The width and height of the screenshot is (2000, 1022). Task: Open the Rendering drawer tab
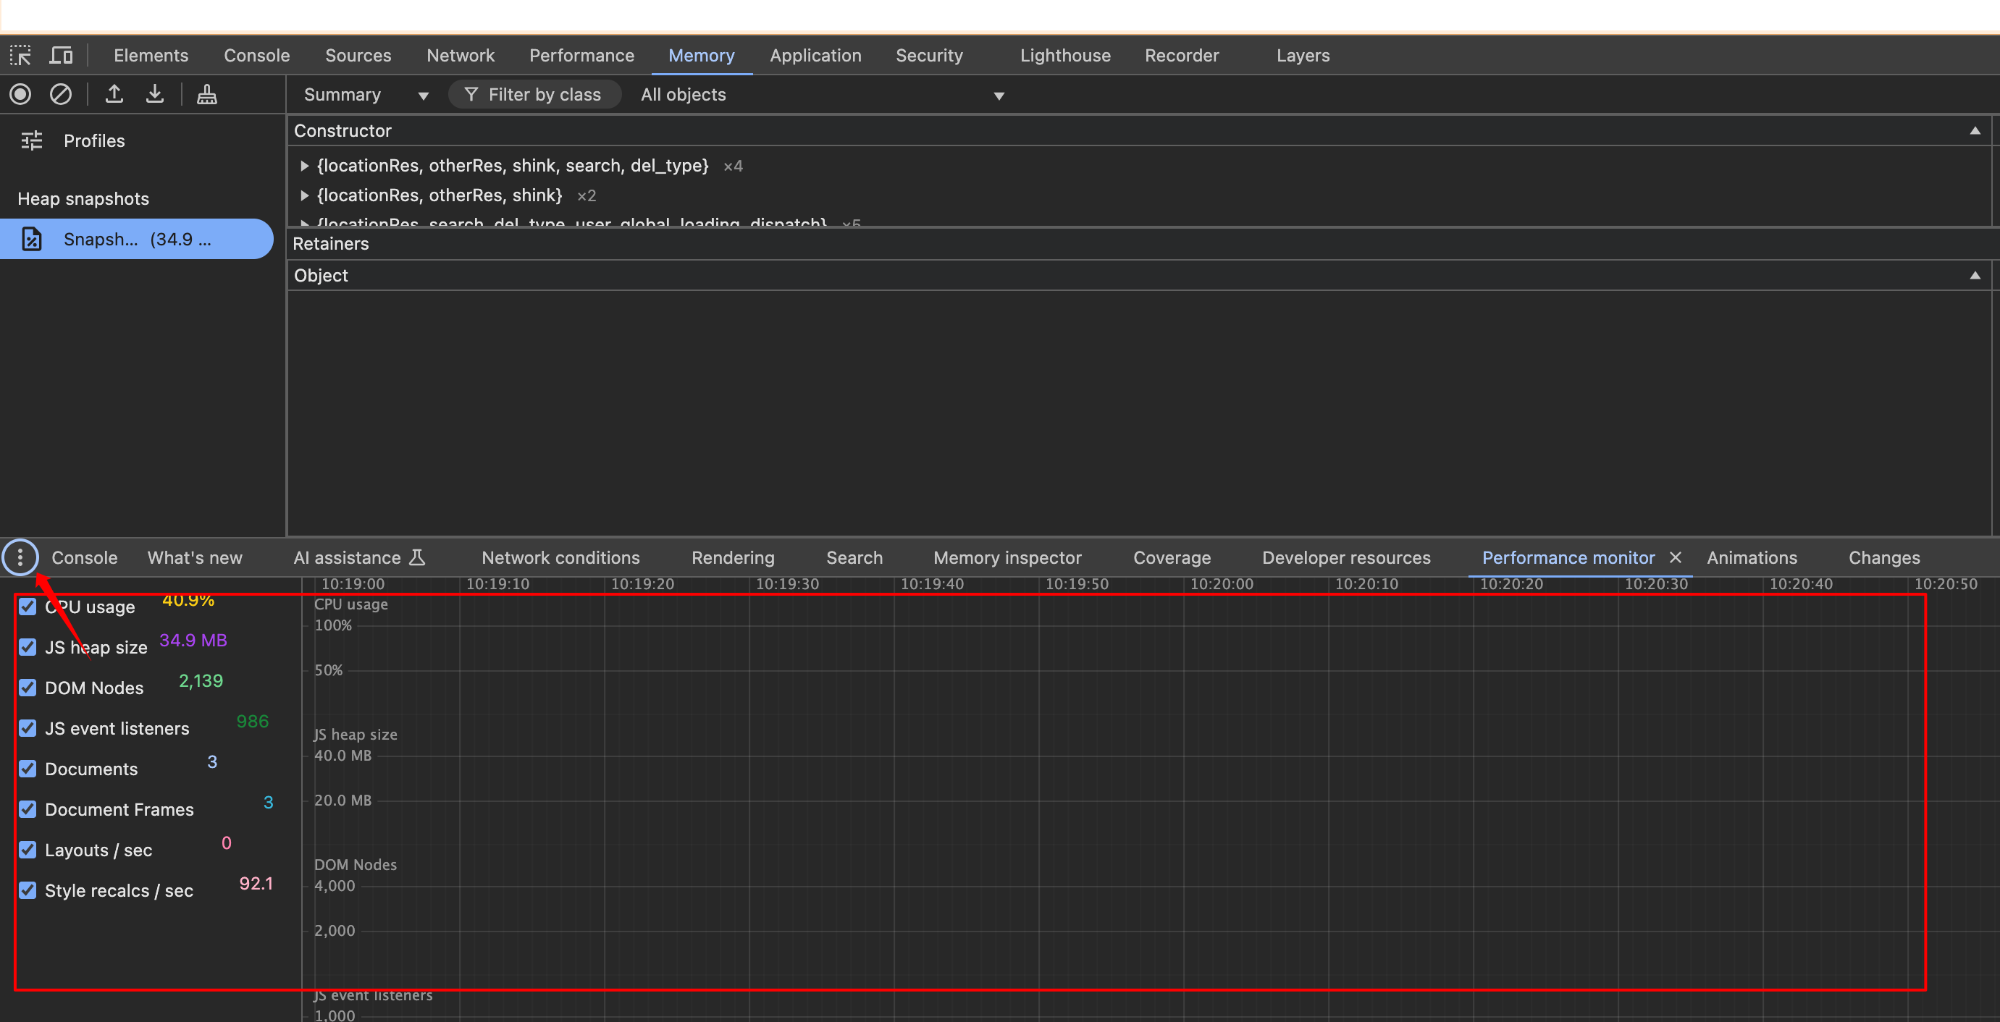[x=733, y=557]
